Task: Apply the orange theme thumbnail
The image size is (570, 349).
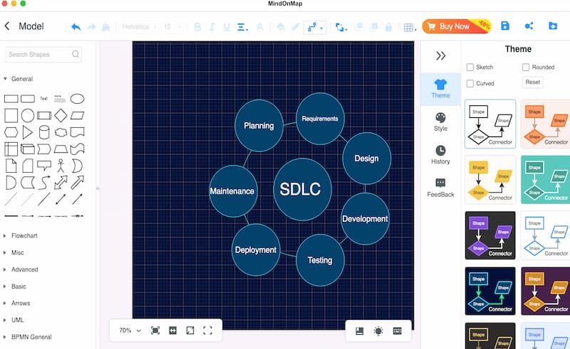Action: pos(545,124)
